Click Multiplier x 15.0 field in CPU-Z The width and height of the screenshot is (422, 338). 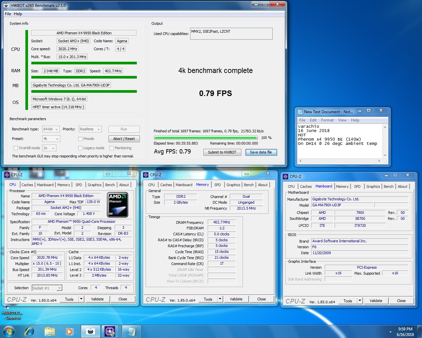47,263
